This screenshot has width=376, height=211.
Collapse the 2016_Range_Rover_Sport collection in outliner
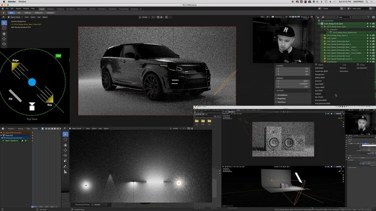(x=319, y=23)
